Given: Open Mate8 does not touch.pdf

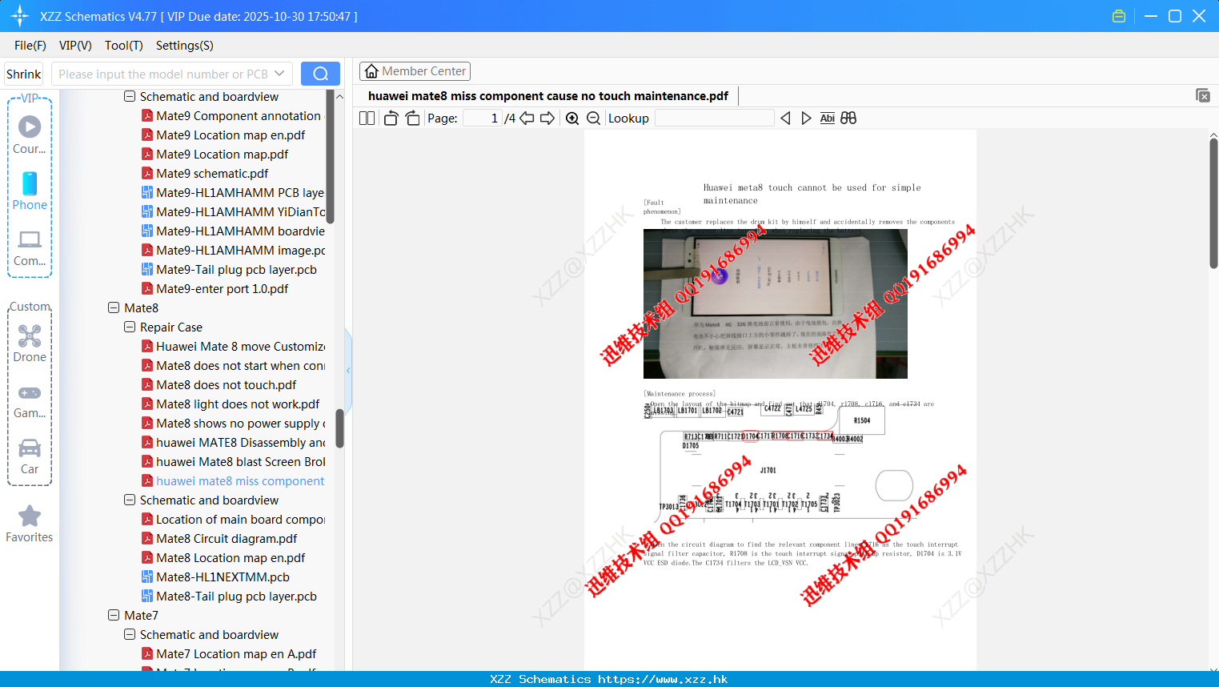Looking at the screenshot, I should (x=226, y=384).
